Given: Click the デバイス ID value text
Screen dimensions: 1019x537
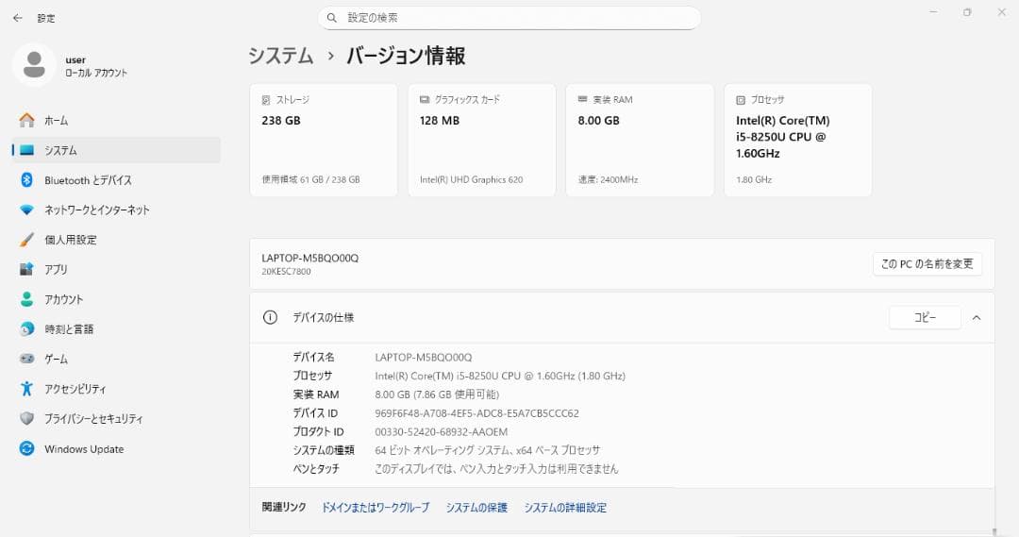Looking at the screenshot, I should coord(477,412).
